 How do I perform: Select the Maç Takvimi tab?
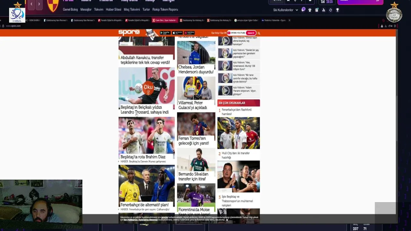(132, 10)
